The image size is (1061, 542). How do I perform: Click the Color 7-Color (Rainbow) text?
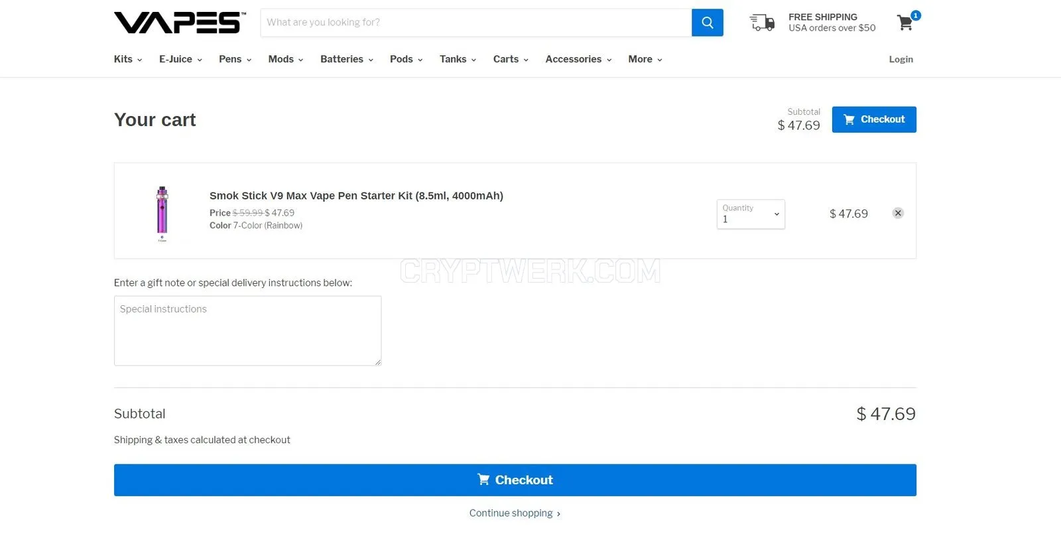[256, 226]
